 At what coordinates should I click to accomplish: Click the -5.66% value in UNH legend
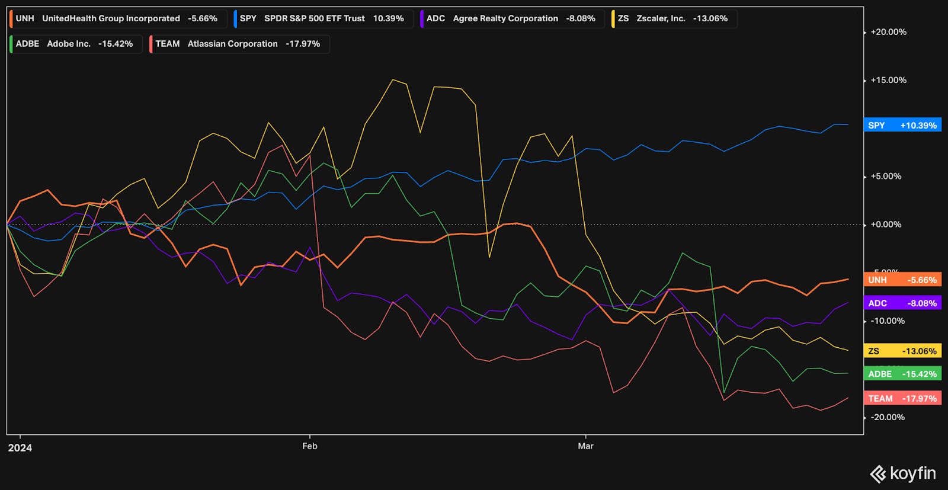[x=203, y=18]
